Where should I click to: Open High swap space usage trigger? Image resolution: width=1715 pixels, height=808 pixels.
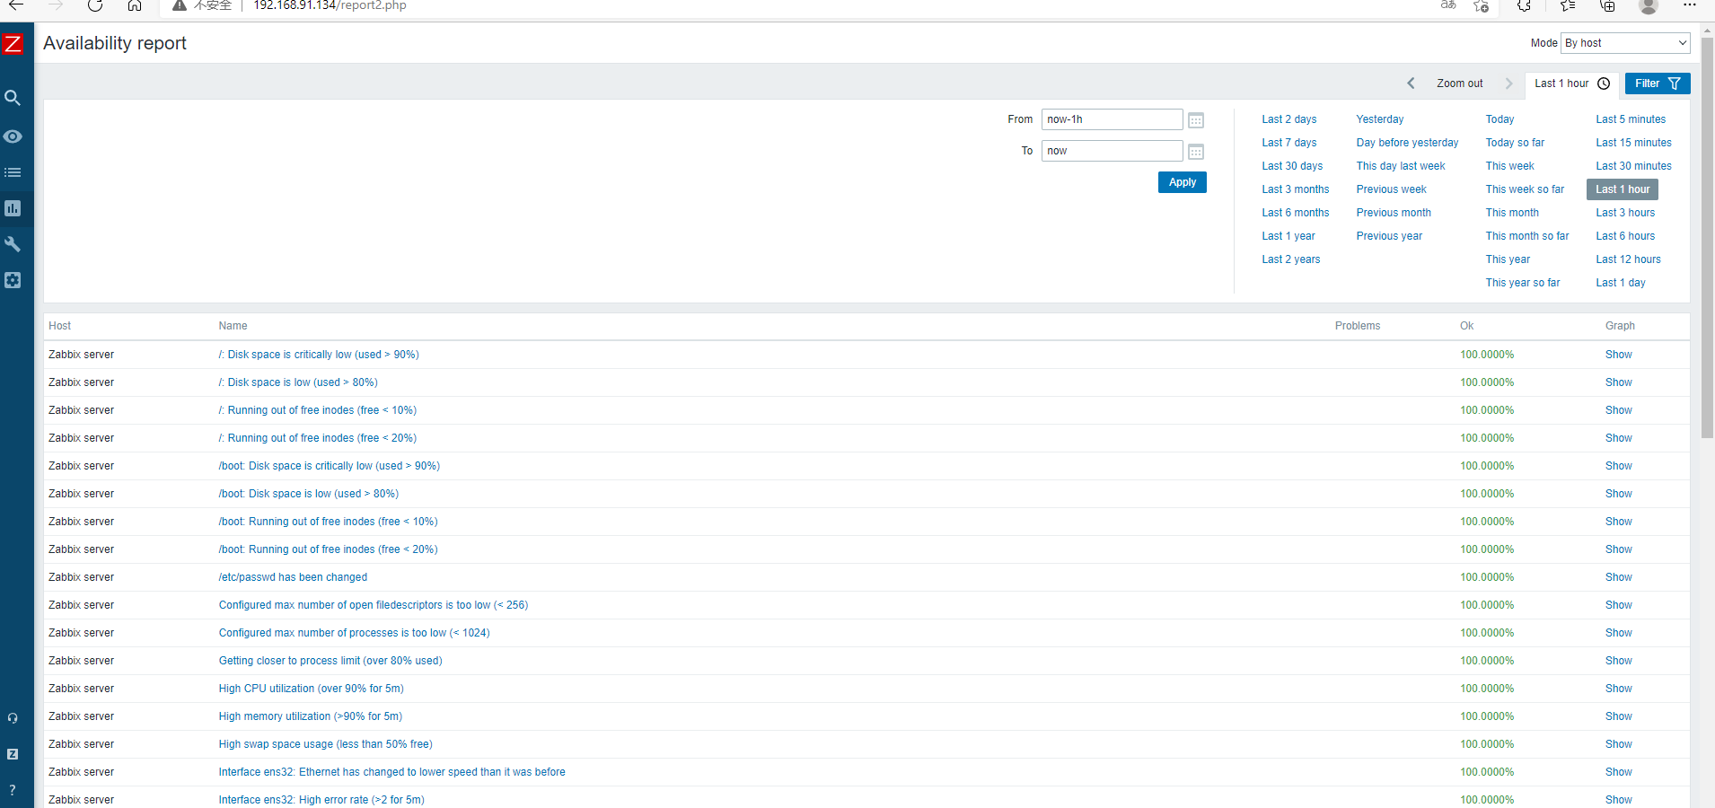click(x=325, y=744)
